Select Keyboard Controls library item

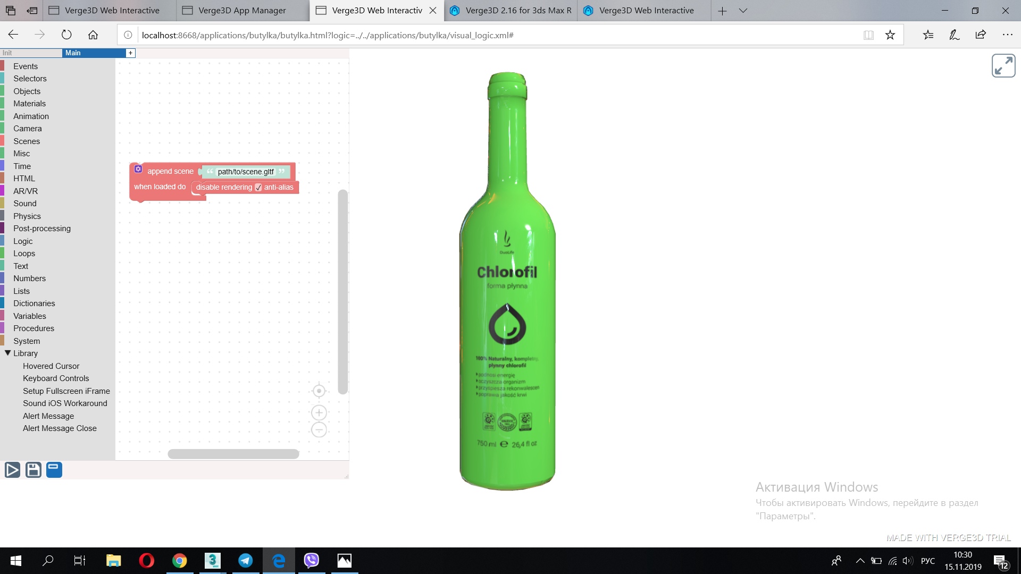coord(56,378)
